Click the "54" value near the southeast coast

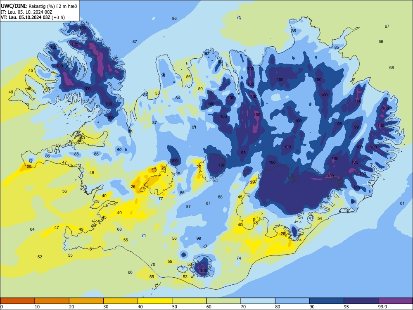(x=320, y=219)
